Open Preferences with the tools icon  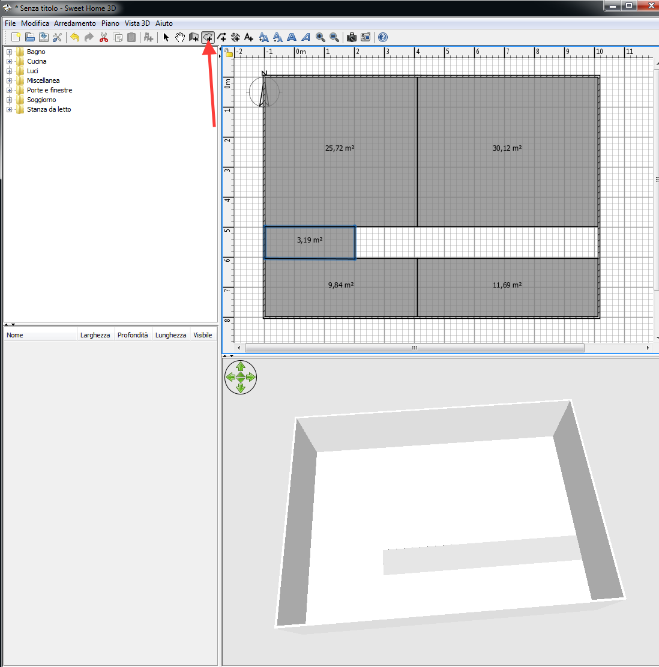(58, 37)
